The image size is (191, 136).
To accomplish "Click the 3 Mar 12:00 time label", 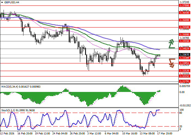I will (94, 134).
